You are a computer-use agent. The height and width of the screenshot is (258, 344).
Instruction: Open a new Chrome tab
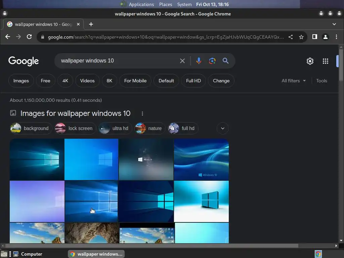(91, 24)
